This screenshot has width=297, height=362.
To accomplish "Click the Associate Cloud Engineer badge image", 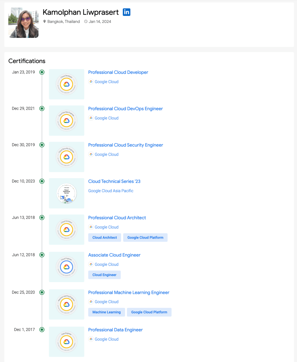I will click(66, 267).
